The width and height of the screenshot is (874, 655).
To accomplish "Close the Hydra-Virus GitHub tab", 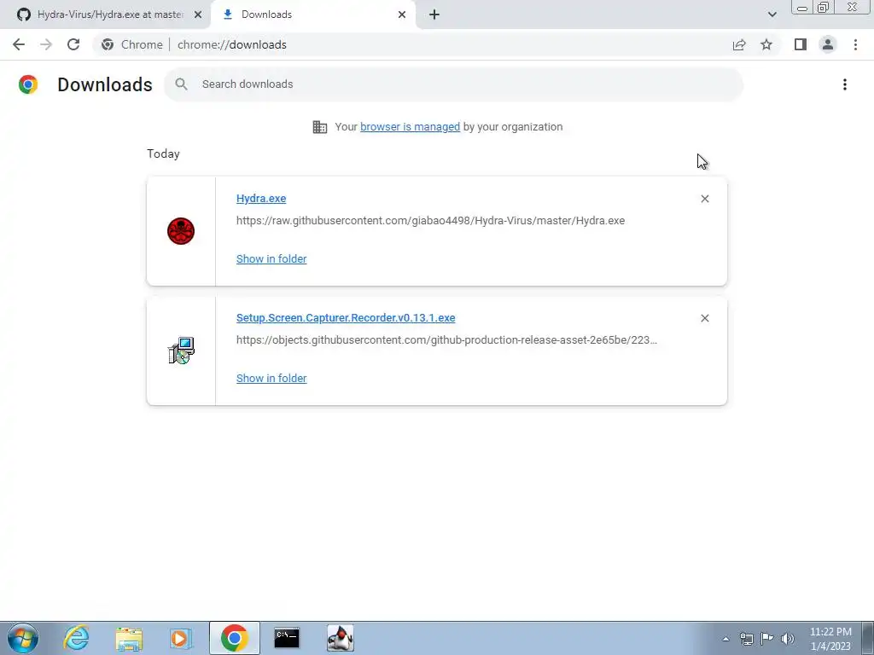I will 198,14.
